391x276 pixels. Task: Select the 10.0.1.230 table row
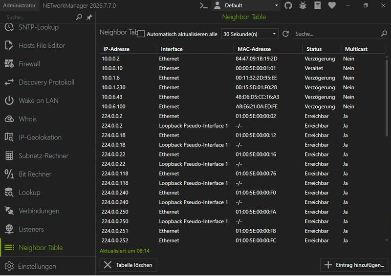tap(242, 87)
